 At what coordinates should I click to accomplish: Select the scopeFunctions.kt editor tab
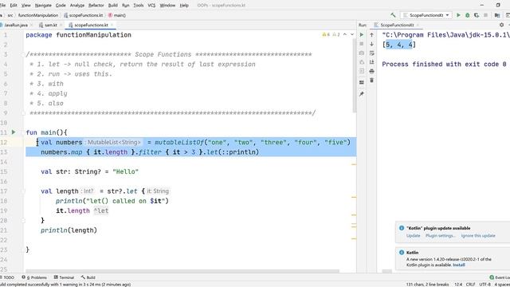point(91,25)
